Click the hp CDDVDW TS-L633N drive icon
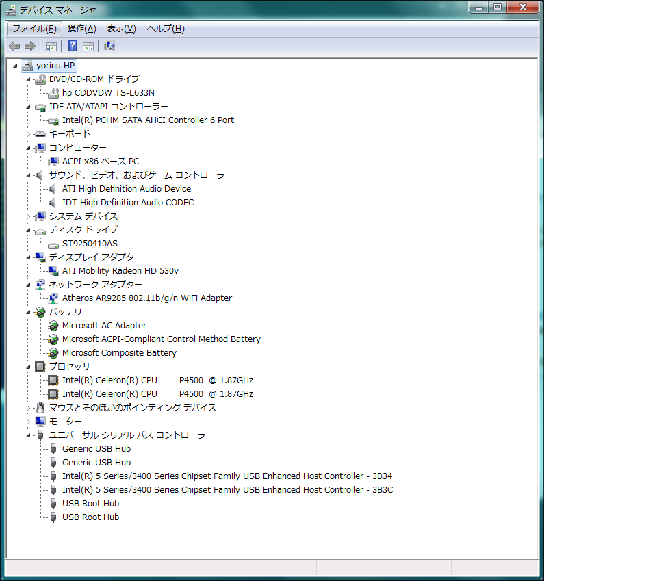The height and width of the screenshot is (581, 657). pos(53,93)
